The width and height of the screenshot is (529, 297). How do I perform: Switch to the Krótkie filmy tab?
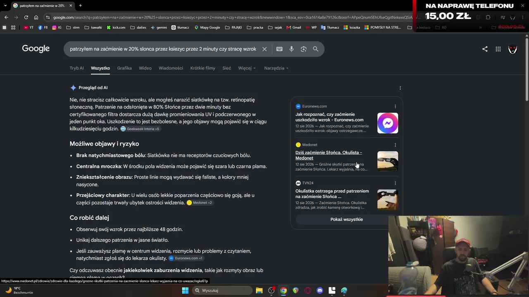[203, 68]
